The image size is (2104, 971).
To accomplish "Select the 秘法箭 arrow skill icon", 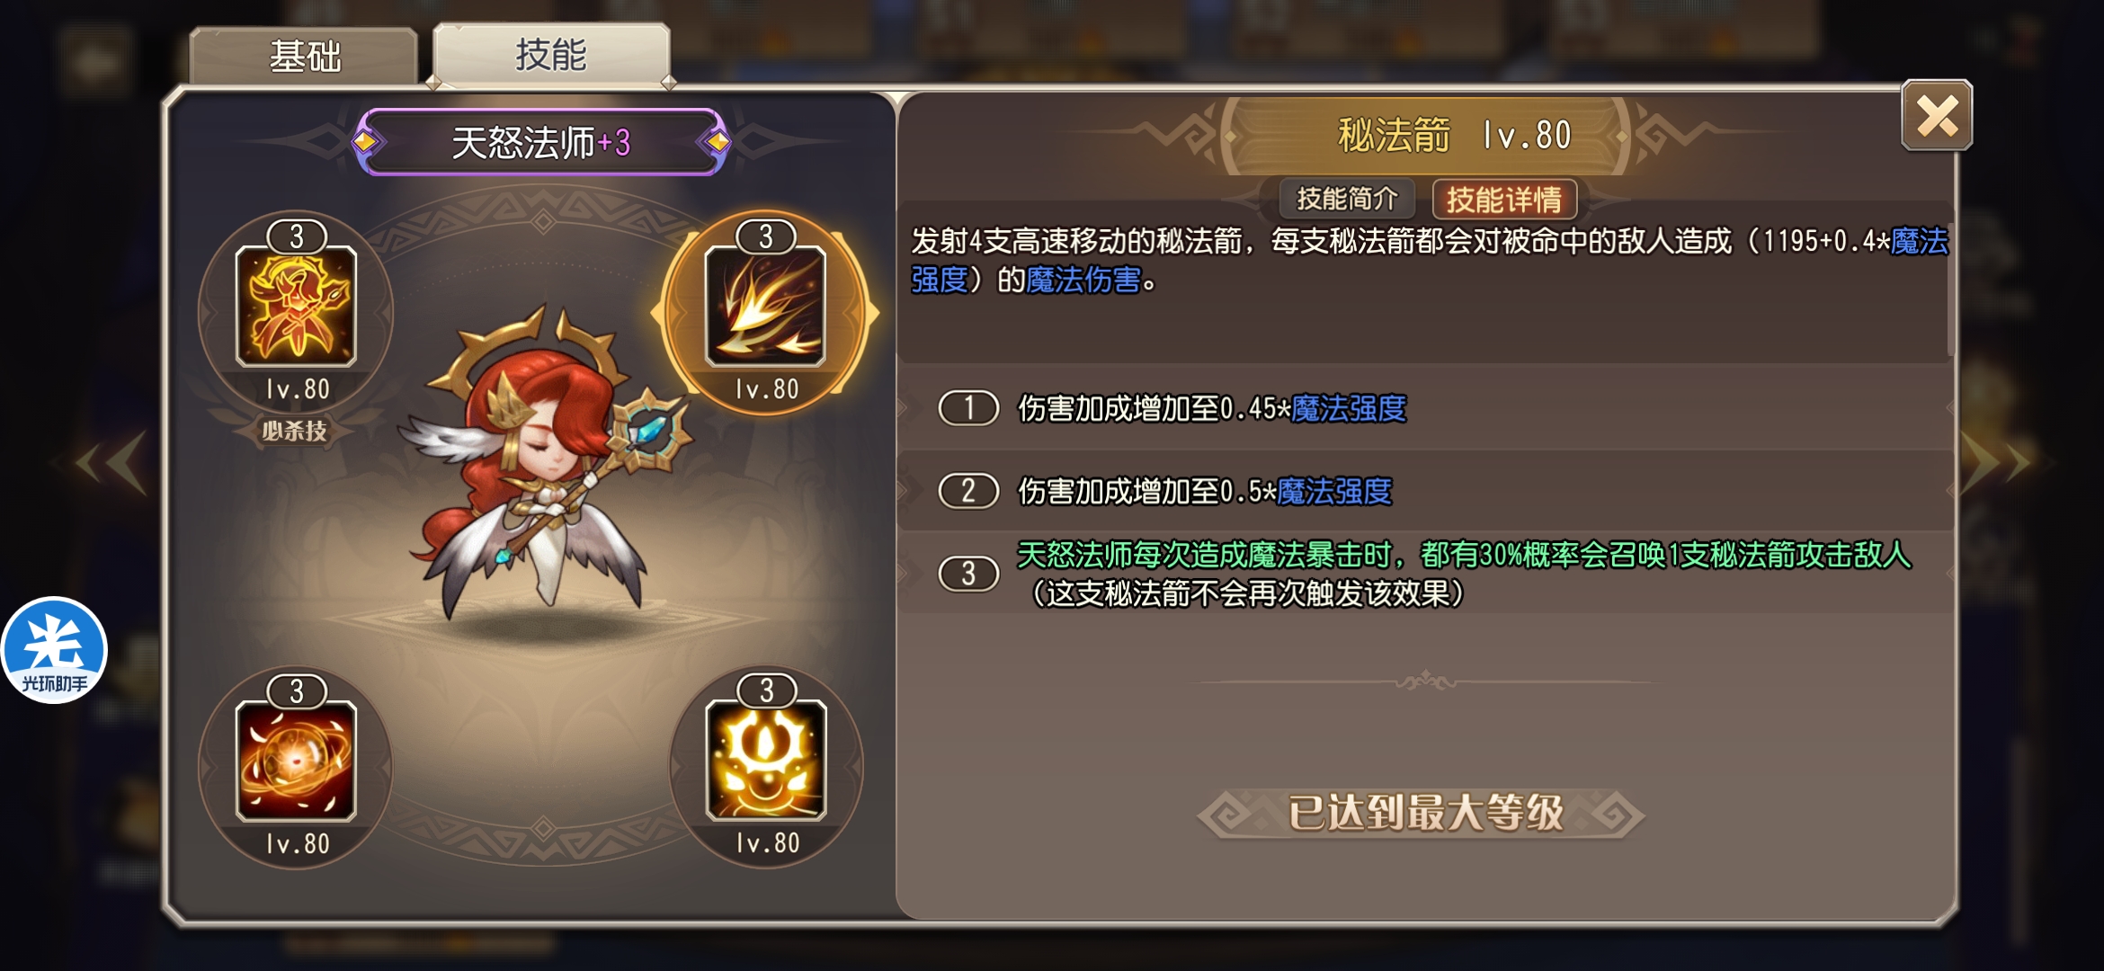I will 765,307.
